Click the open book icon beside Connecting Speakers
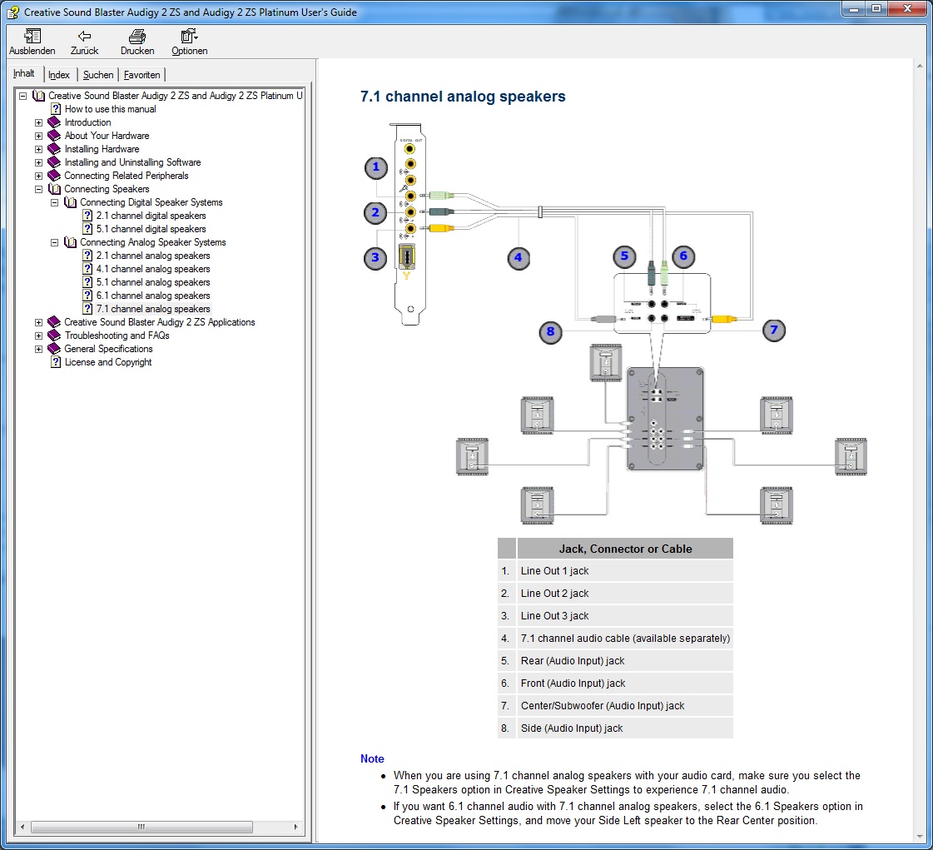This screenshot has width=933, height=850. (x=54, y=189)
